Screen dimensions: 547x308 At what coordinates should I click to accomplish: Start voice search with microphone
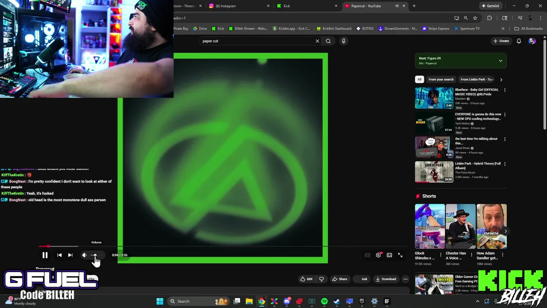[343, 41]
